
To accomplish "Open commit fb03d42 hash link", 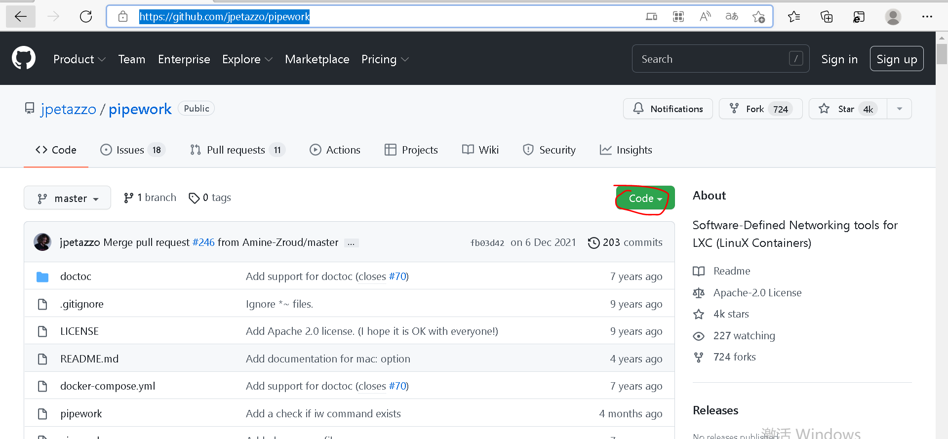I will click(487, 243).
